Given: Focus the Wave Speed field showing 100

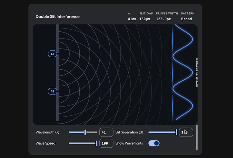Looking at the screenshot, I should [x=106, y=143].
